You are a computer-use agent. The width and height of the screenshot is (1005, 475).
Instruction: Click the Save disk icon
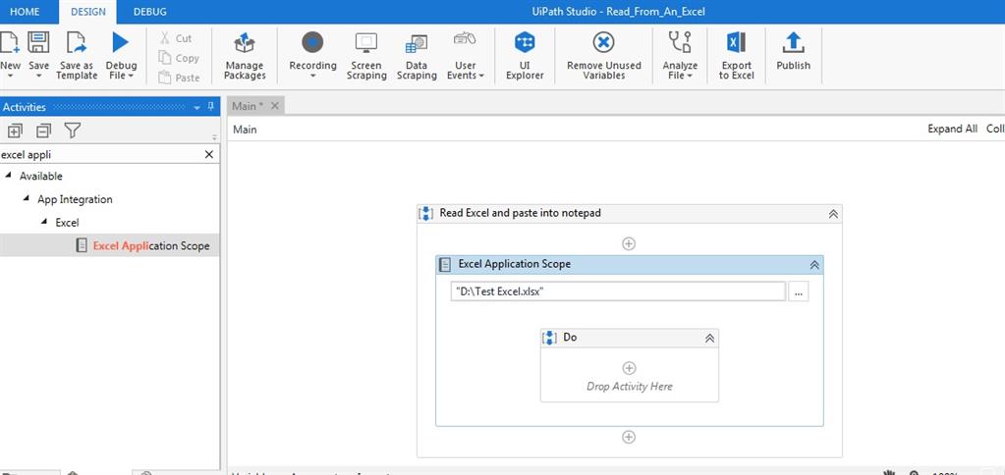coord(38,42)
